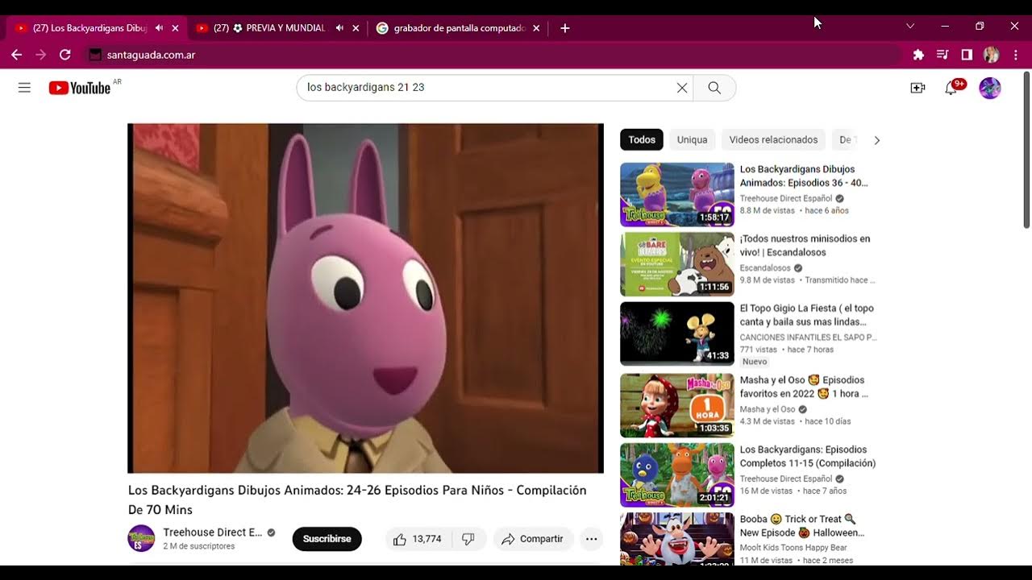
Task: Reload the page
Action: [x=65, y=55]
